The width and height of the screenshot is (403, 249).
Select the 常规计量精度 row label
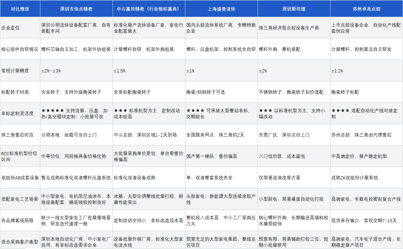[20, 71]
